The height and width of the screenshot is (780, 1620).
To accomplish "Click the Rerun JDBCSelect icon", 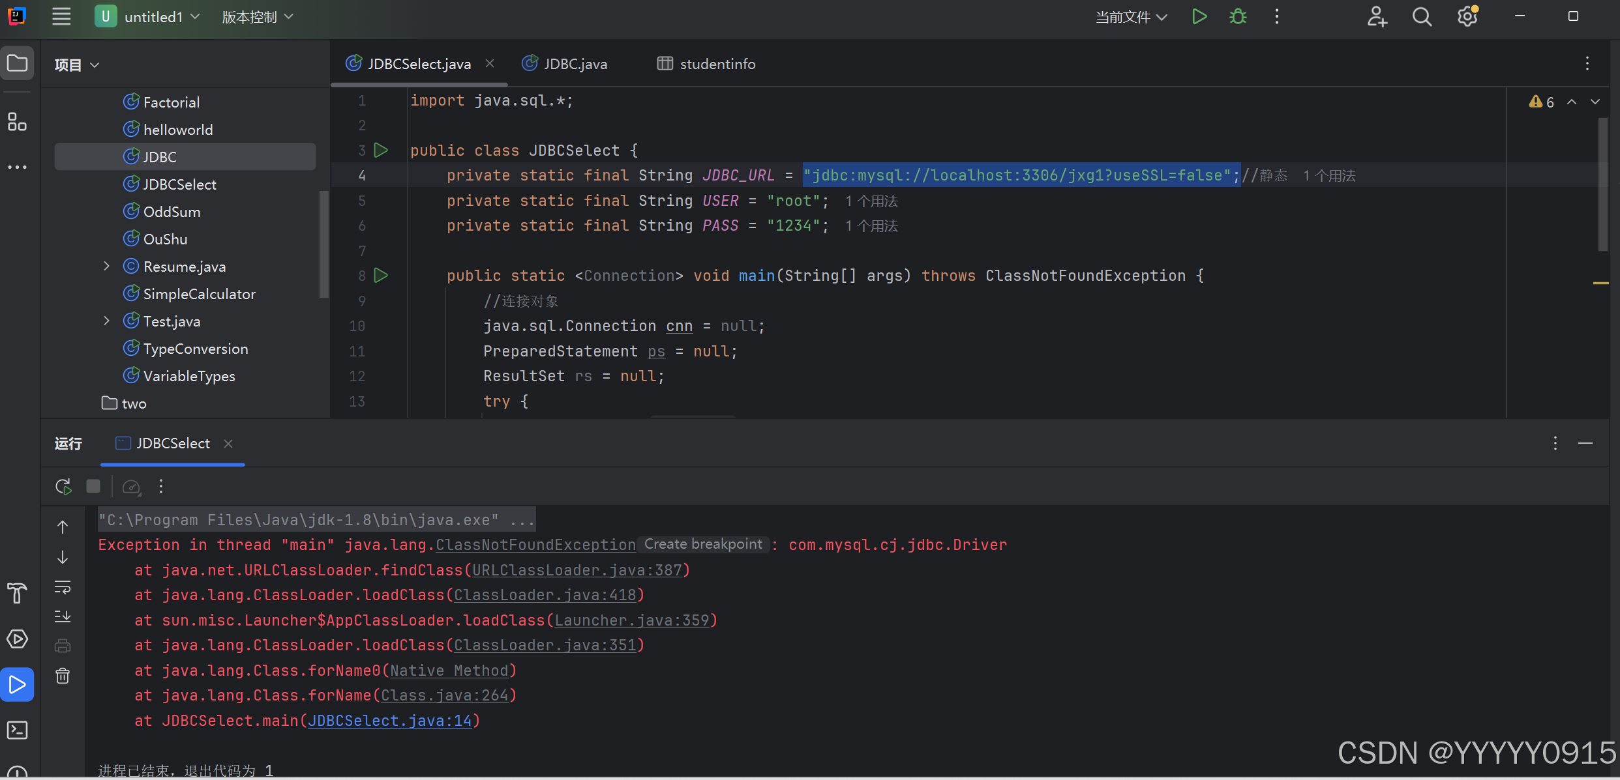I will click(x=63, y=486).
